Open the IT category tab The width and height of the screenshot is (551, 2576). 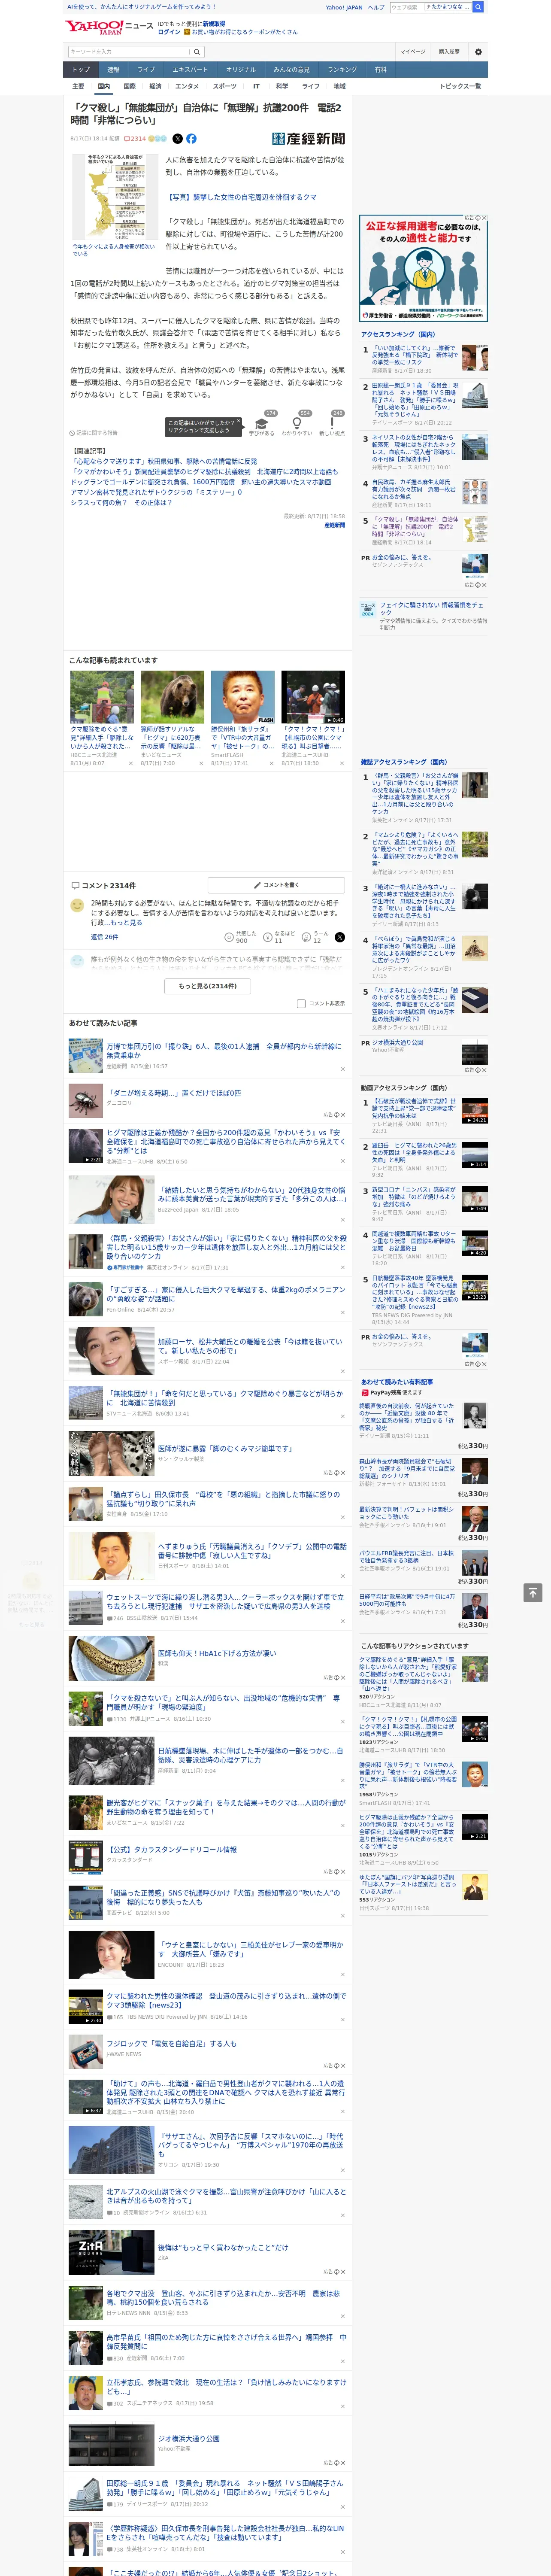pos(256,86)
